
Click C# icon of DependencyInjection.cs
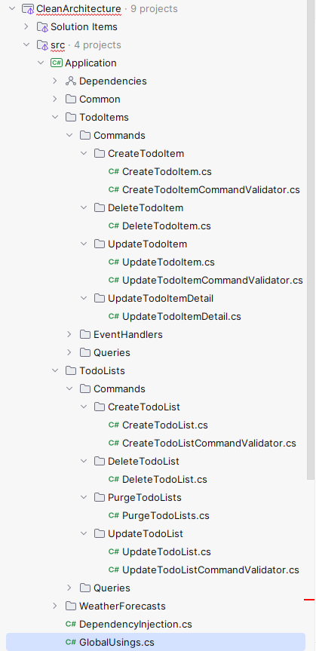click(x=71, y=624)
